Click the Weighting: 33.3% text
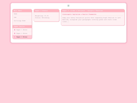The height and width of the screenshot is (103, 137). click(42, 16)
